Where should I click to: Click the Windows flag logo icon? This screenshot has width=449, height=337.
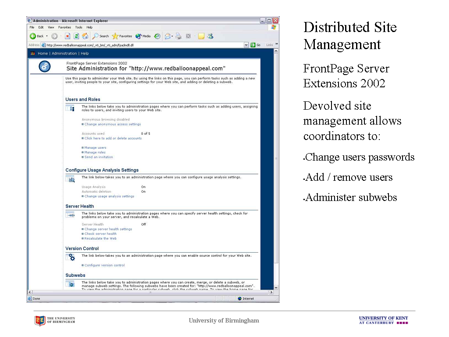click(x=274, y=27)
